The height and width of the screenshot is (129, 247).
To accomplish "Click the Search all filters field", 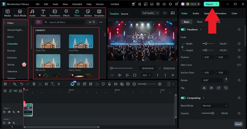I will pos(64,22).
